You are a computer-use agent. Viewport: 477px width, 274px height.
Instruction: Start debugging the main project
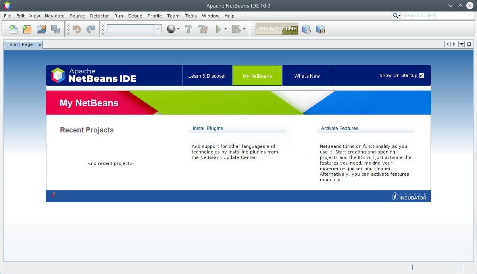click(236, 29)
